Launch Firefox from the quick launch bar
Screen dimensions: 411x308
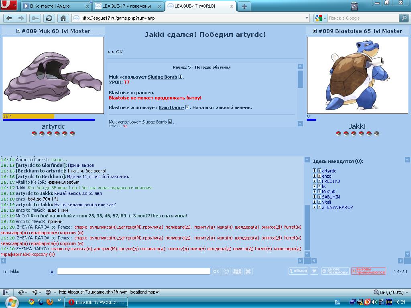(50, 302)
